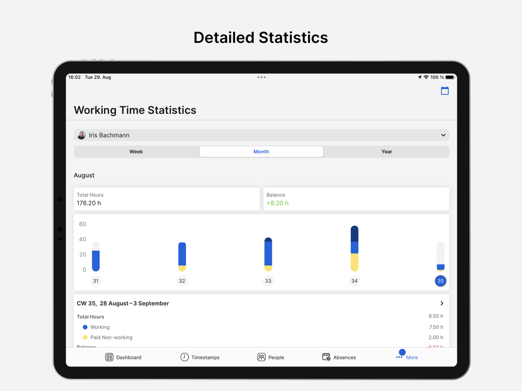Expand the Iris Bachmann employee dropdown
The height and width of the screenshot is (391, 522).
tap(262, 135)
